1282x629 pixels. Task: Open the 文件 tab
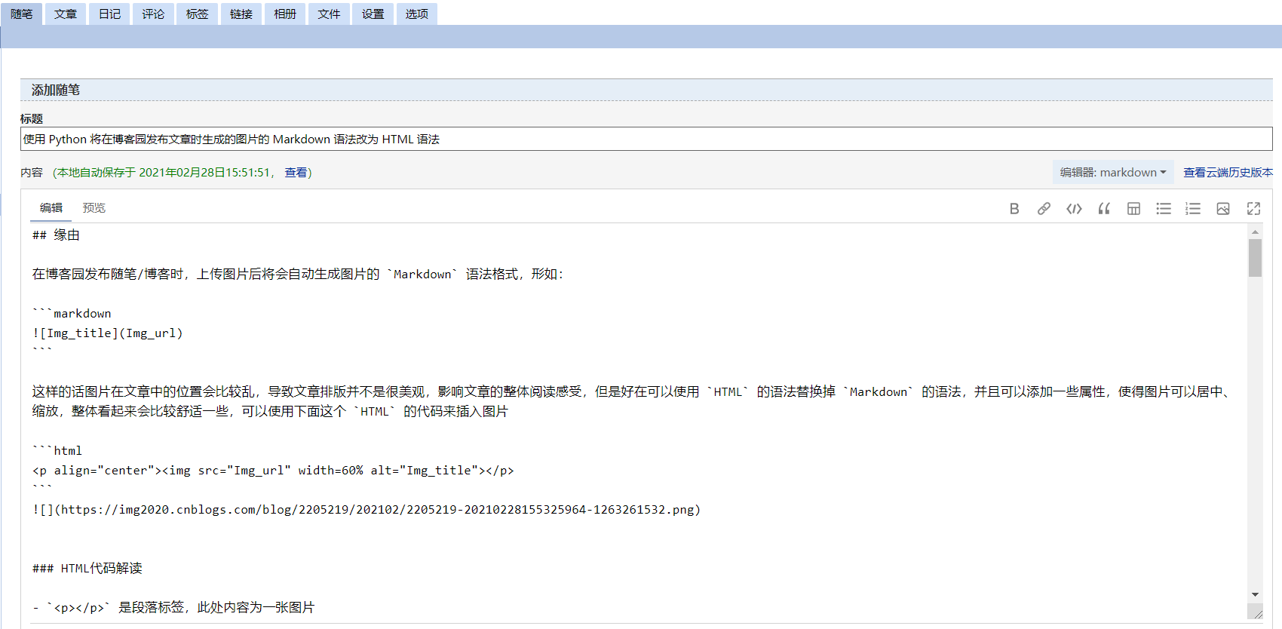329,14
